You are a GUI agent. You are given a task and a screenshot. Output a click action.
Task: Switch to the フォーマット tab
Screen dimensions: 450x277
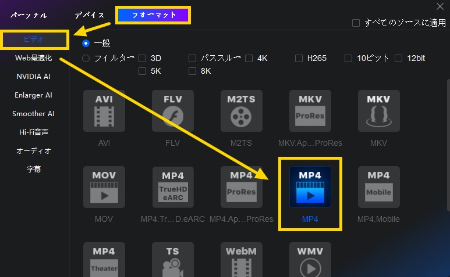(x=153, y=15)
